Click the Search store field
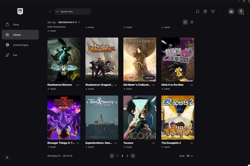The image size is (250, 166). tap(72, 12)
